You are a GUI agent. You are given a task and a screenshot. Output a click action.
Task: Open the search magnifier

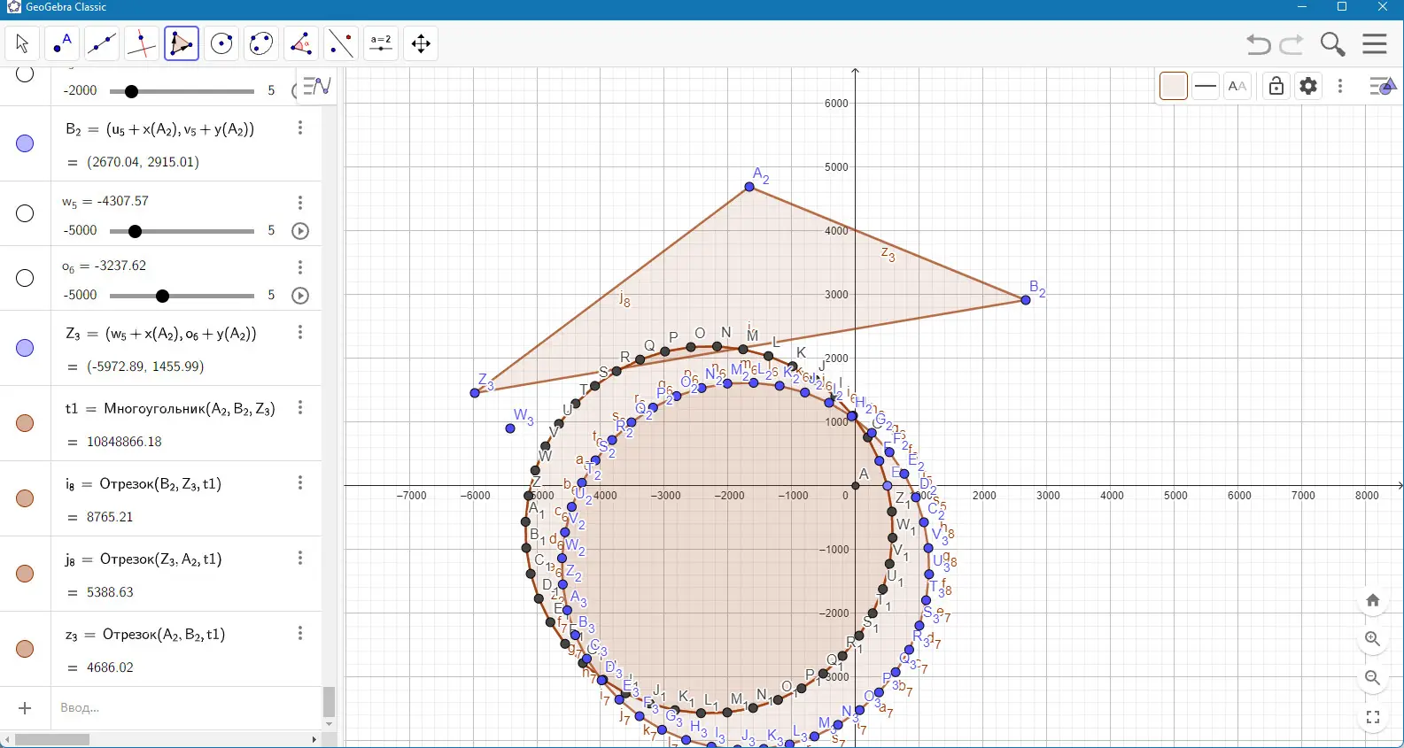(1332, 43)
